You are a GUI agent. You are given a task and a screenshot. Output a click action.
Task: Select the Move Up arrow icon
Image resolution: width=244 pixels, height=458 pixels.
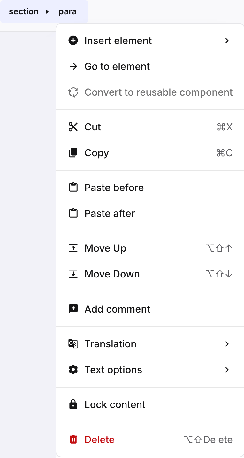point(73,248)
